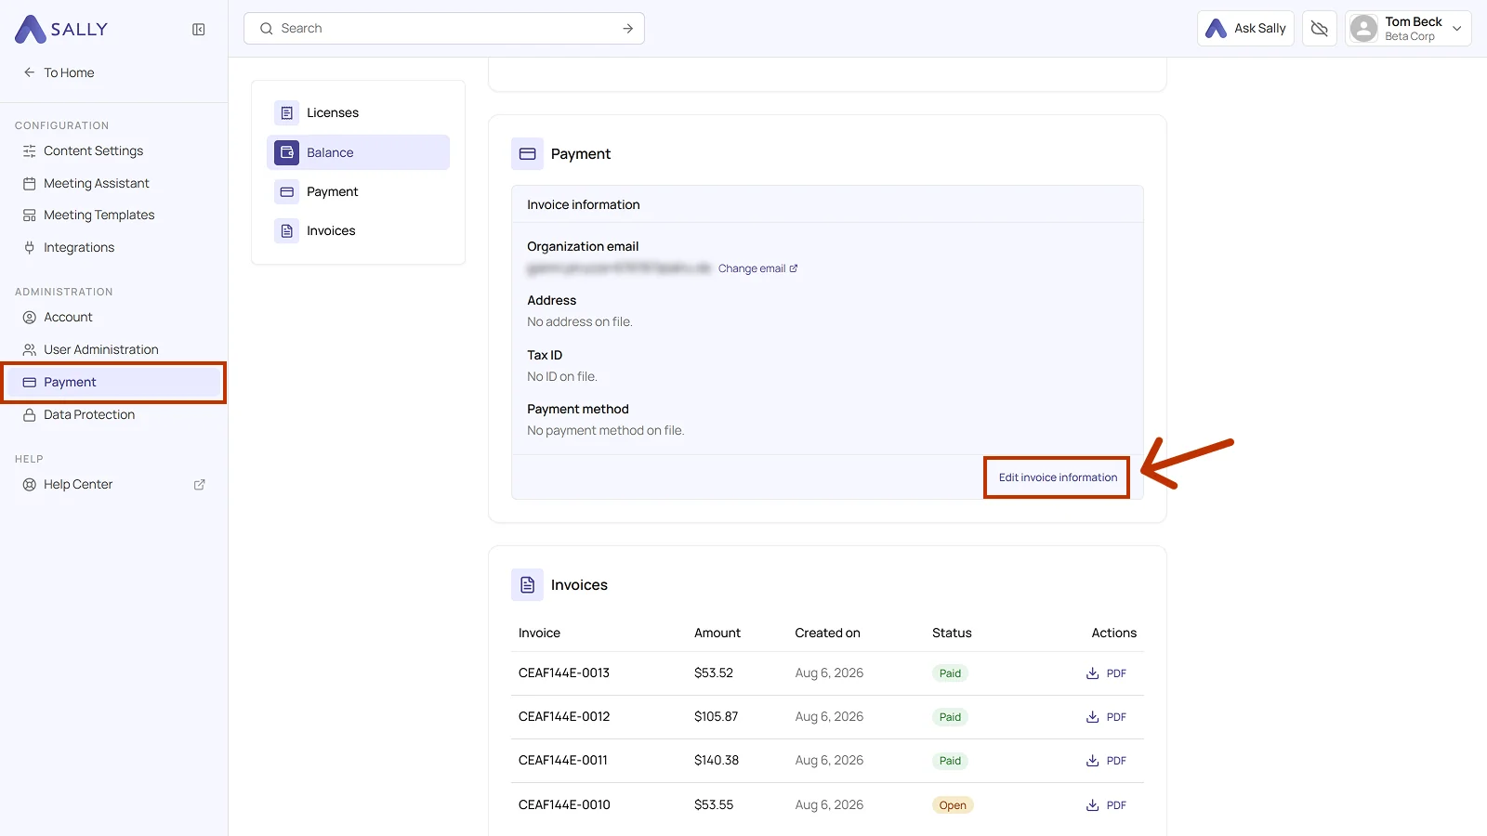Click the Payment card header icon
Screen dimensions: 1487x836
527,154
